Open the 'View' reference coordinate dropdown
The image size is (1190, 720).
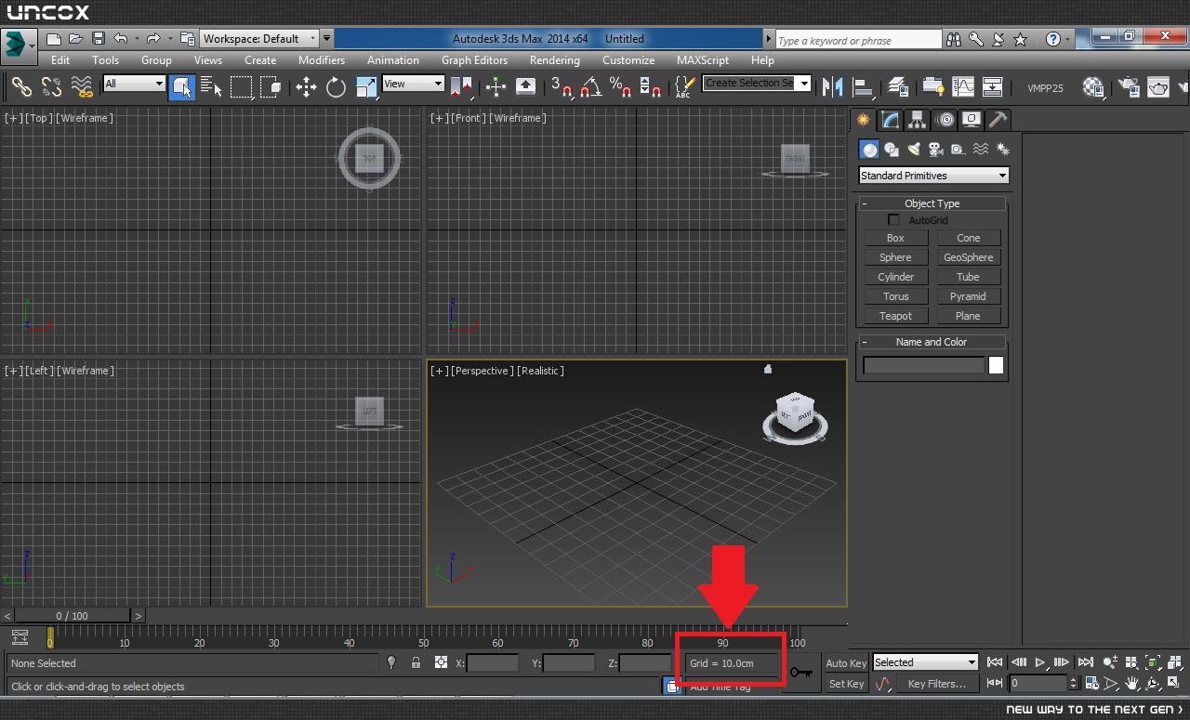point(414,84)
